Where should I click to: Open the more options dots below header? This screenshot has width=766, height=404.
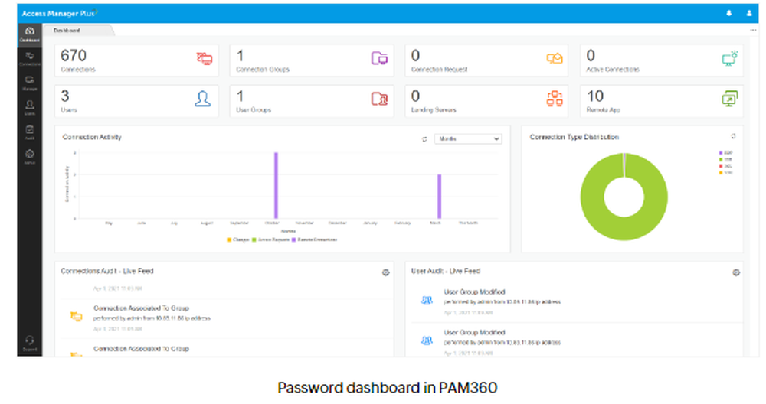[753, 31]
